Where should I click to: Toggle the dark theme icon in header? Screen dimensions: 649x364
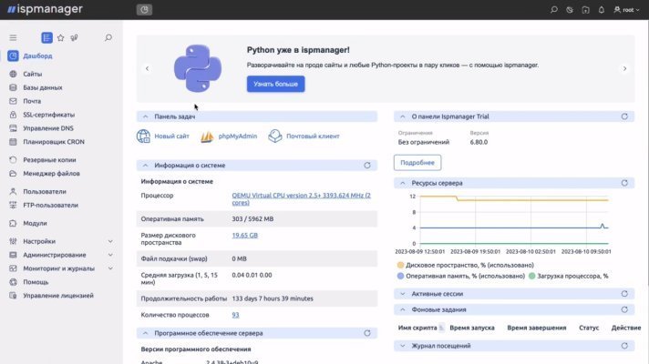pos(570,9)
